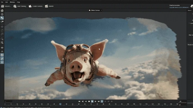Screen dimensions: 193x108
Task: Open the File menu
Action: (2, 2)
